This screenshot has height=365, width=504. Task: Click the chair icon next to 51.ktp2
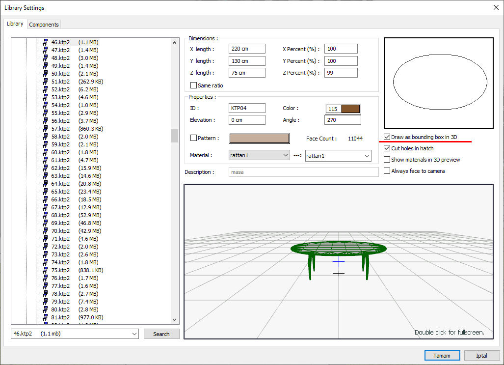coord(45,82)
